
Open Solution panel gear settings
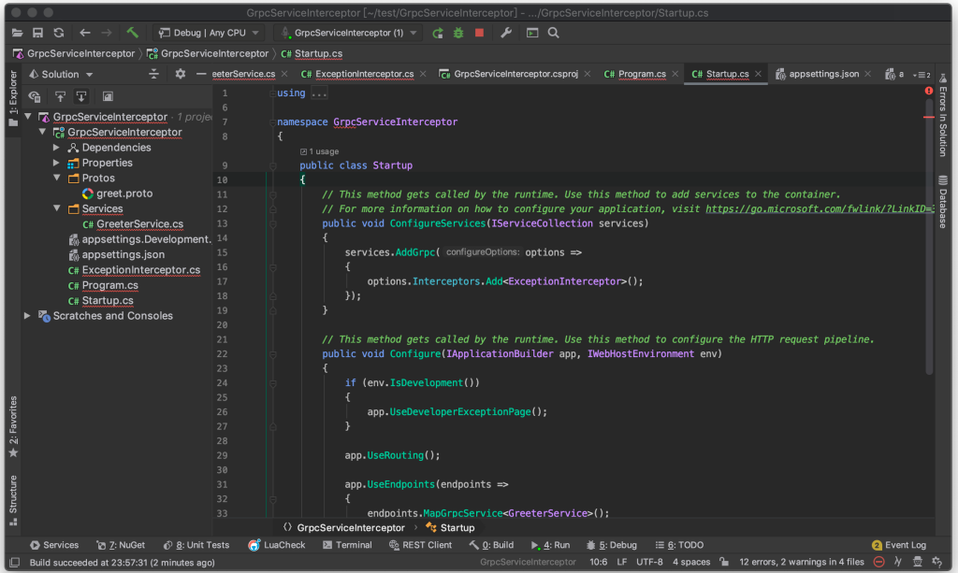[181, 74]
